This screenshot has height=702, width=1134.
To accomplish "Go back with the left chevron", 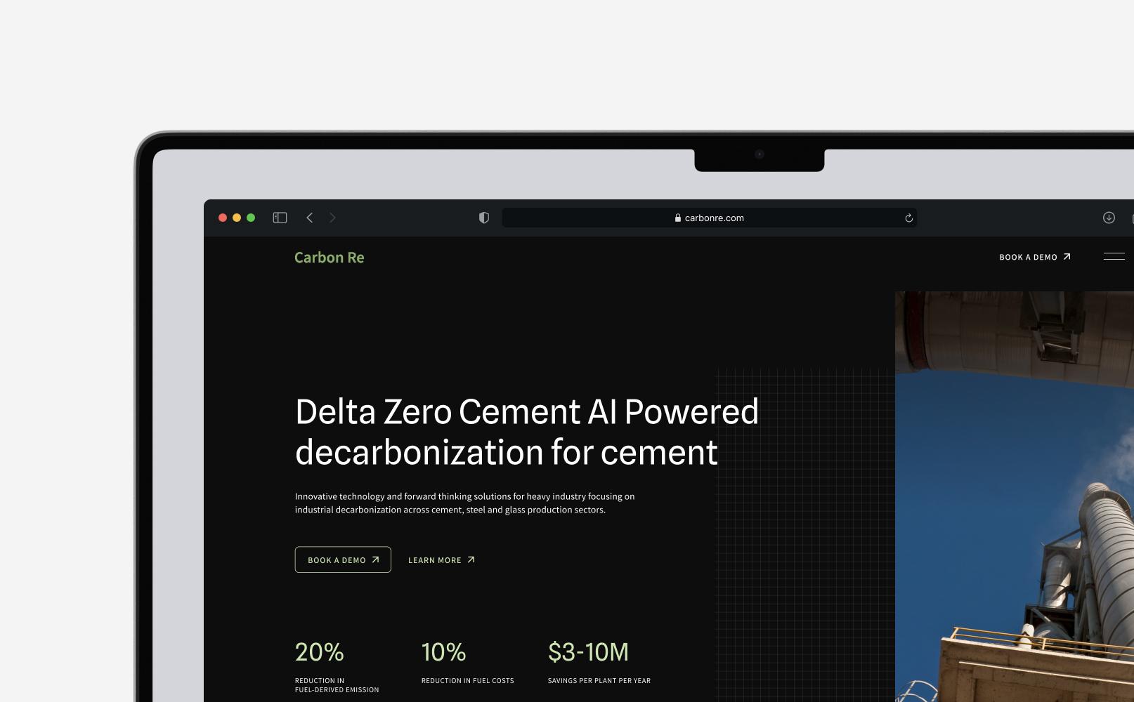I will click(x=309, y=218).
